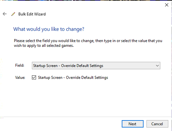Open the Field combo box
The width and height of the screenshot is (172, 131).
click(x=96, y=65)
